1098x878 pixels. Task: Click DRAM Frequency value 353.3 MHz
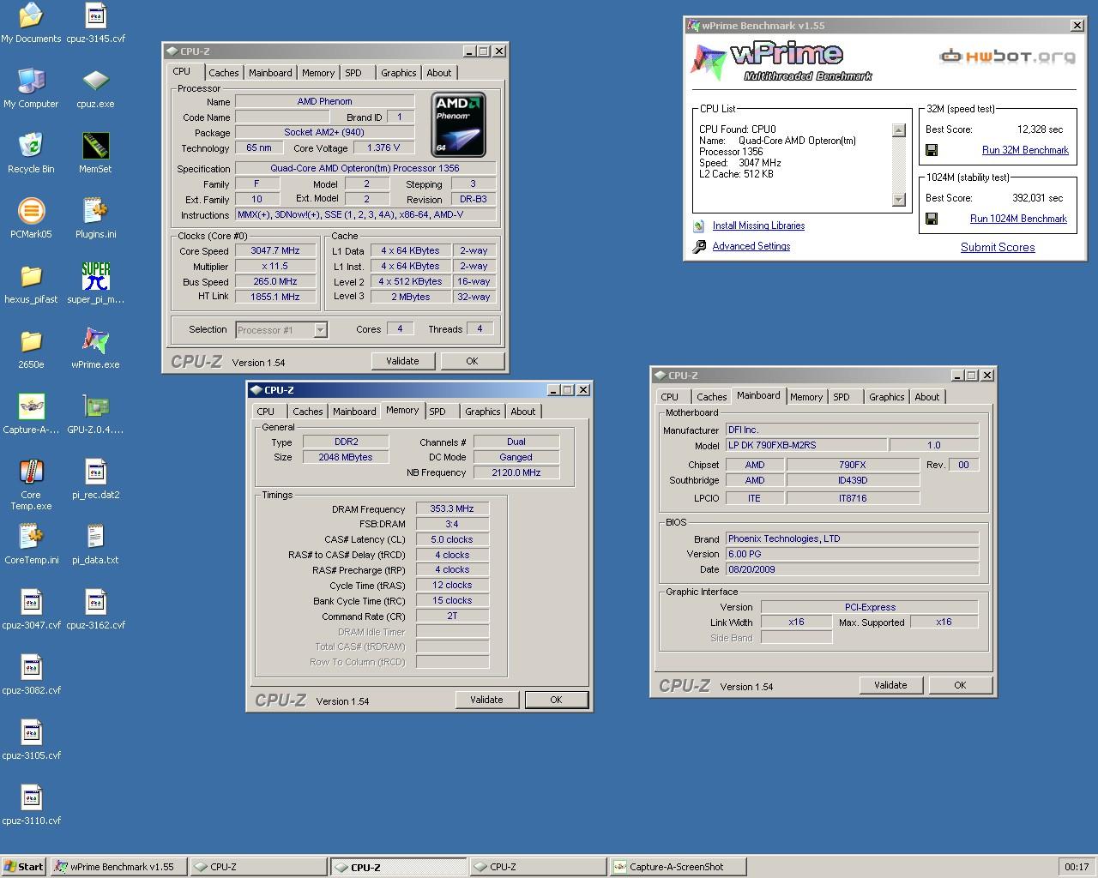tap(452, 509)
